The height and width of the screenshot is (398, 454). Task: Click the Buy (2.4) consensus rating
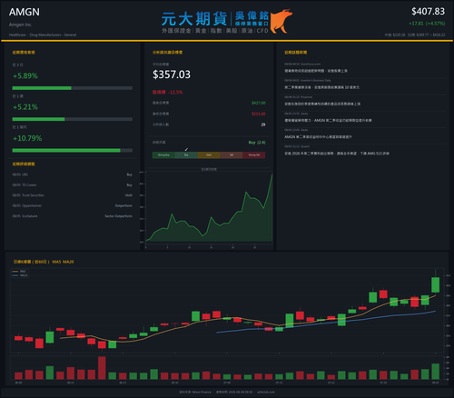pos(257,143)
